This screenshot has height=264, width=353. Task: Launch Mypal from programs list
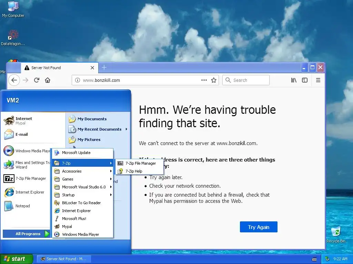pos(83,227)
